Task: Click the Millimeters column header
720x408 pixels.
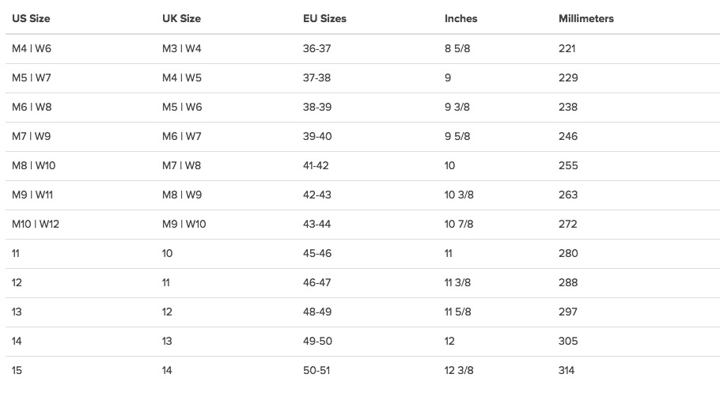Action: pyautogui.click(x=585, y=18)
